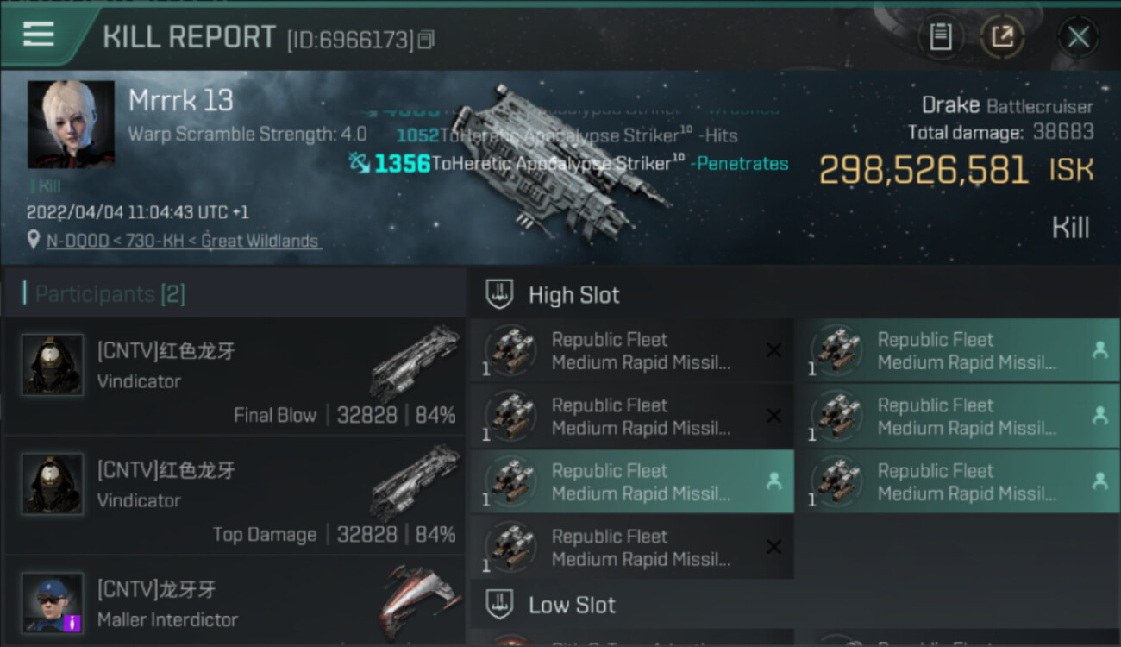Close the kill report window
This screenshot has height=647, width=1121.
click(x=1078, y=37)
